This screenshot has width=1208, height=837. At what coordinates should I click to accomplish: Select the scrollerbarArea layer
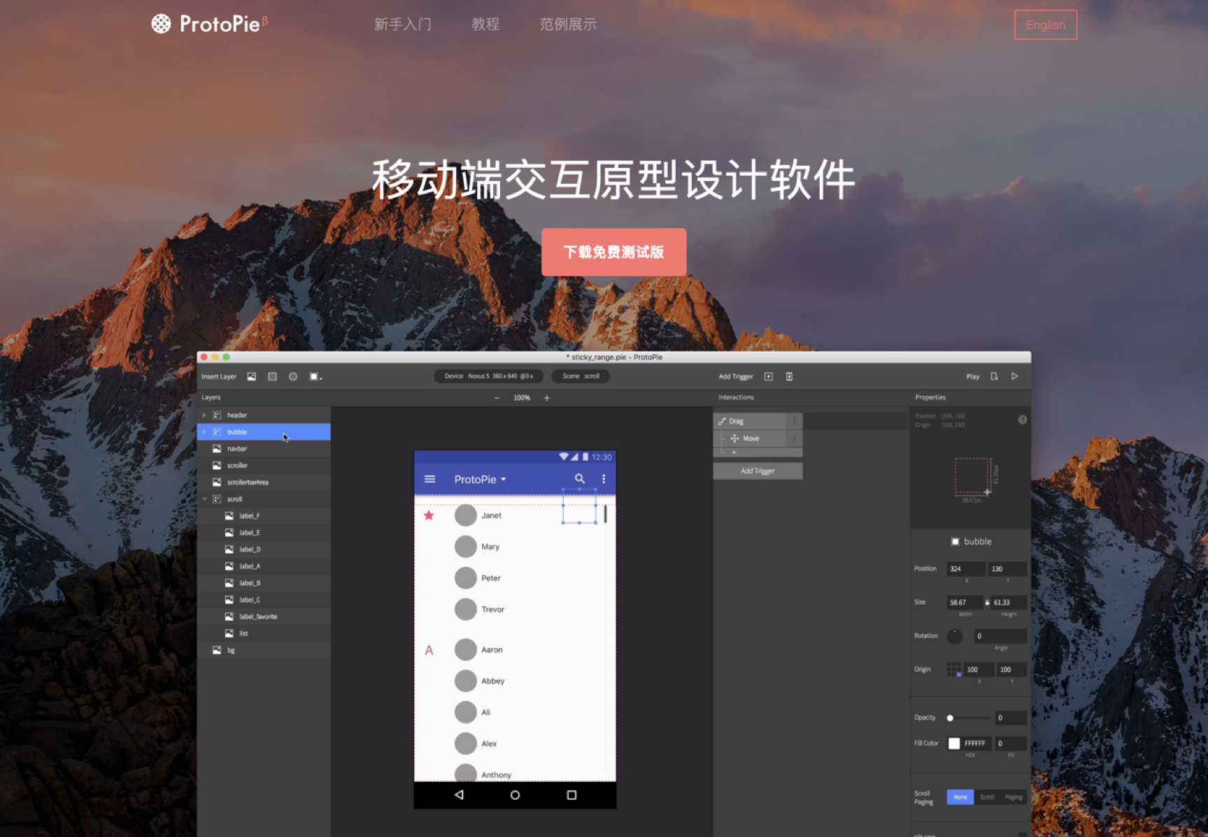(264, 482)
